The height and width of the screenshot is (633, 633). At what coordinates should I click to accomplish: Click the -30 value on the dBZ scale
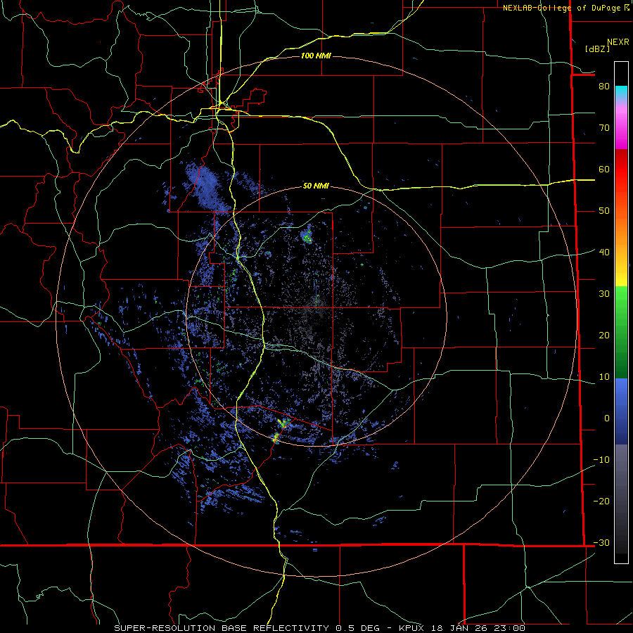pyautogui.click(x=601, y=542)
